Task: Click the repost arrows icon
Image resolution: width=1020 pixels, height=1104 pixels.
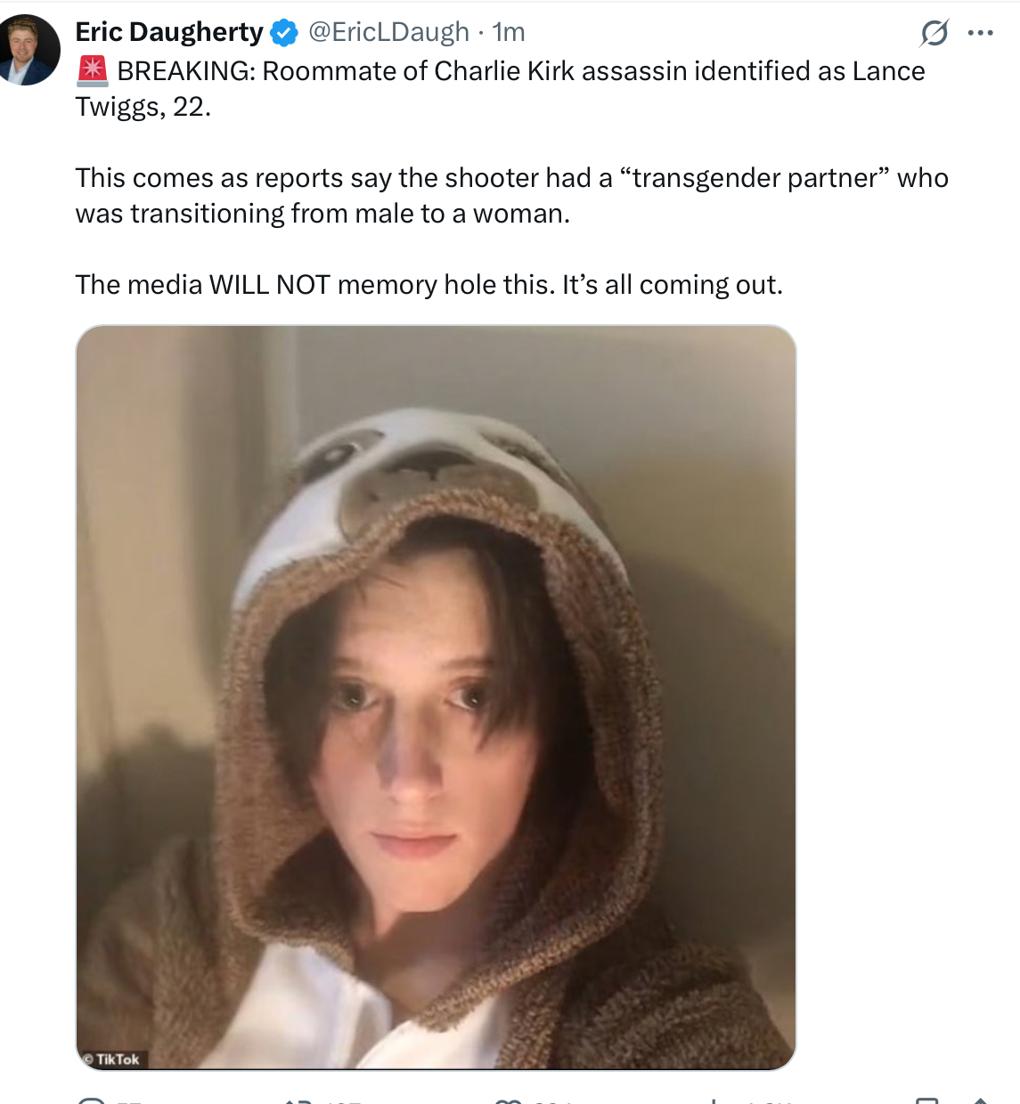Action: pos(296,1101)
